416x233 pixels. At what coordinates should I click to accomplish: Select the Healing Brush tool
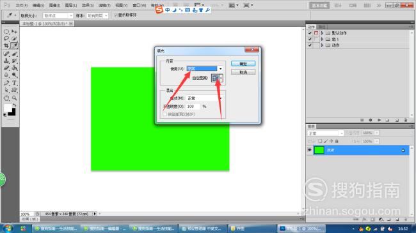point(6,54)
